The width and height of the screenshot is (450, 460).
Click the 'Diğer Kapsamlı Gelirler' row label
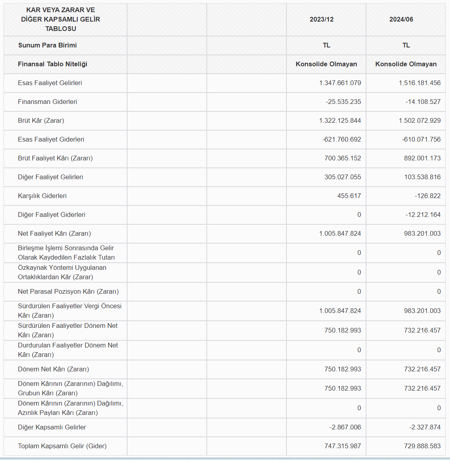52,427
